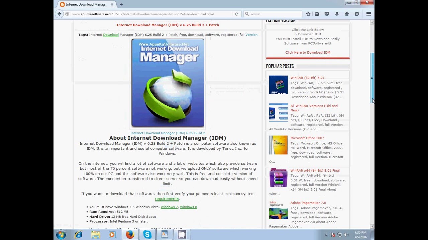
Task: Open the screen recorder taskbar icon
Action: [182, 235]
